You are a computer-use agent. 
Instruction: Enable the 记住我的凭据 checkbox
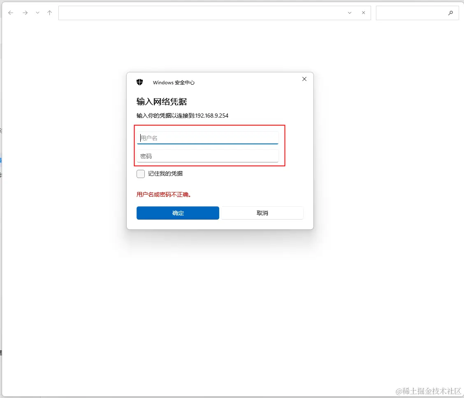(x=141, y=174)
